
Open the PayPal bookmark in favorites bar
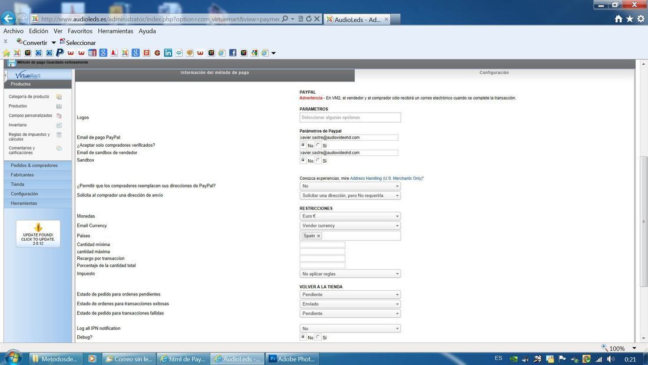tap(60, 52)
